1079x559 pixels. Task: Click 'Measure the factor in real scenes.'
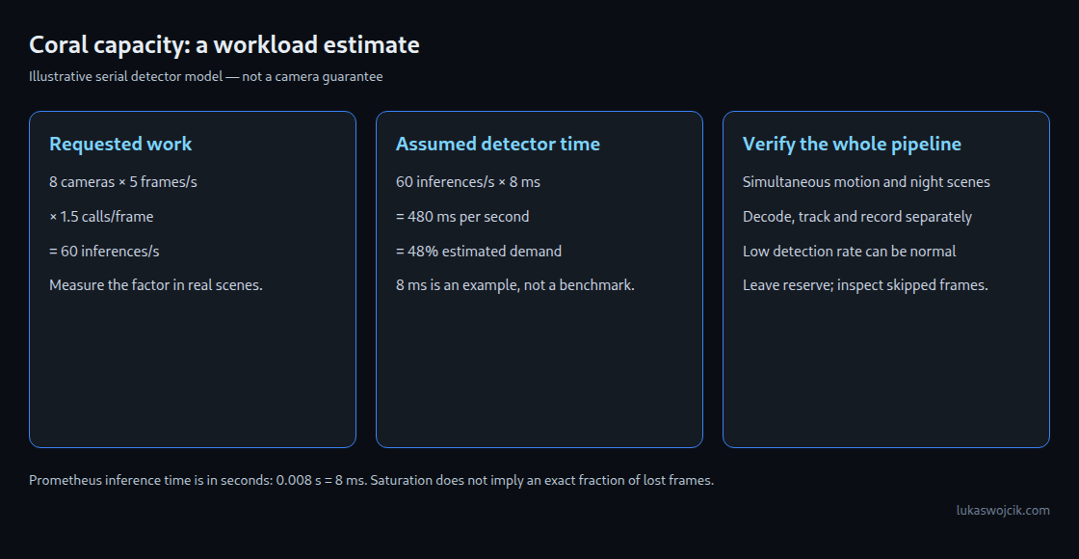tap(156, 285)
